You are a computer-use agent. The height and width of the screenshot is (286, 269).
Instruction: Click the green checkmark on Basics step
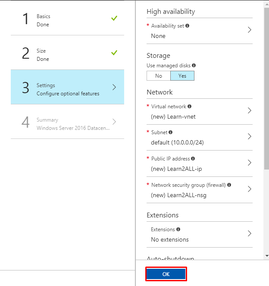(114, 19)
